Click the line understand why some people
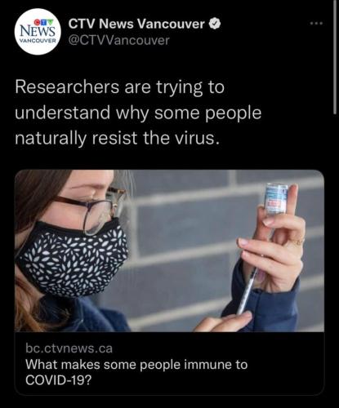This screenshot has height=408, width=339. click(x=138, y=113)
